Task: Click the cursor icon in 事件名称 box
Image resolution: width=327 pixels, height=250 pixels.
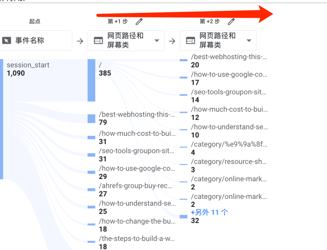Action: [6, 40]
